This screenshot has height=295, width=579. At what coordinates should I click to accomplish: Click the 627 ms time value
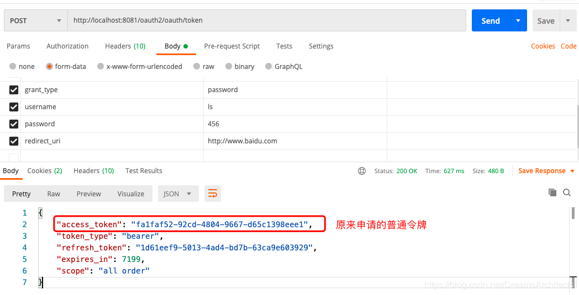tap(454, 171)
